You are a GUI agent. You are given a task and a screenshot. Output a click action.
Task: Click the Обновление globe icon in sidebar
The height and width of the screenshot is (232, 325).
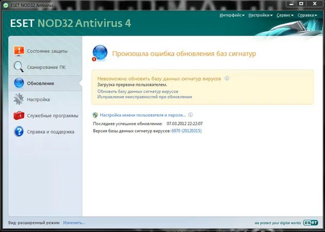[x=19, y=83]
